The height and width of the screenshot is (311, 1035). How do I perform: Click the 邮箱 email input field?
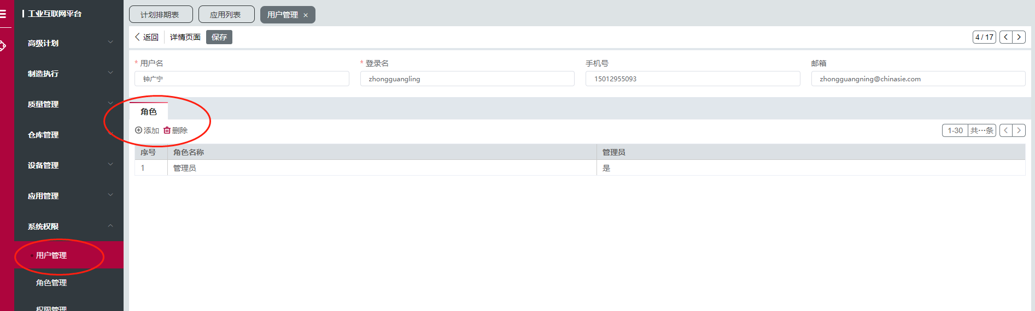tap(917, 79)
